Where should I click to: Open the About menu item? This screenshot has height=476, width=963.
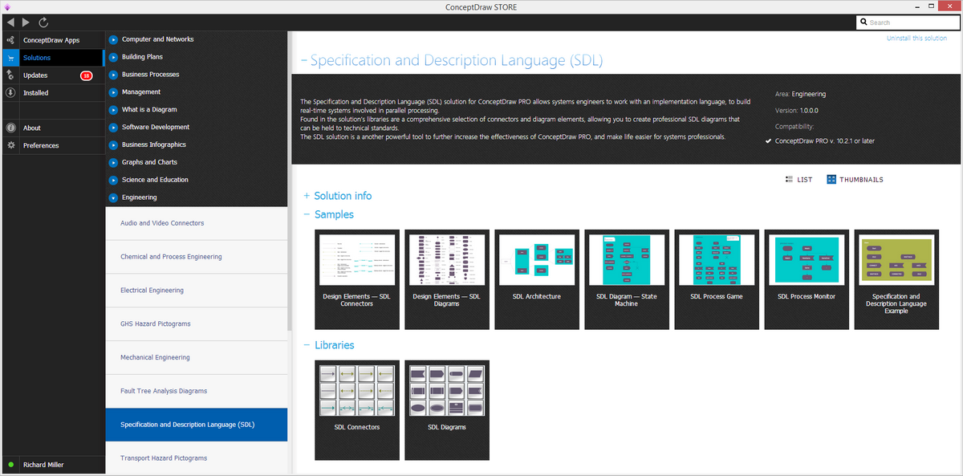(x=32, y=128)
